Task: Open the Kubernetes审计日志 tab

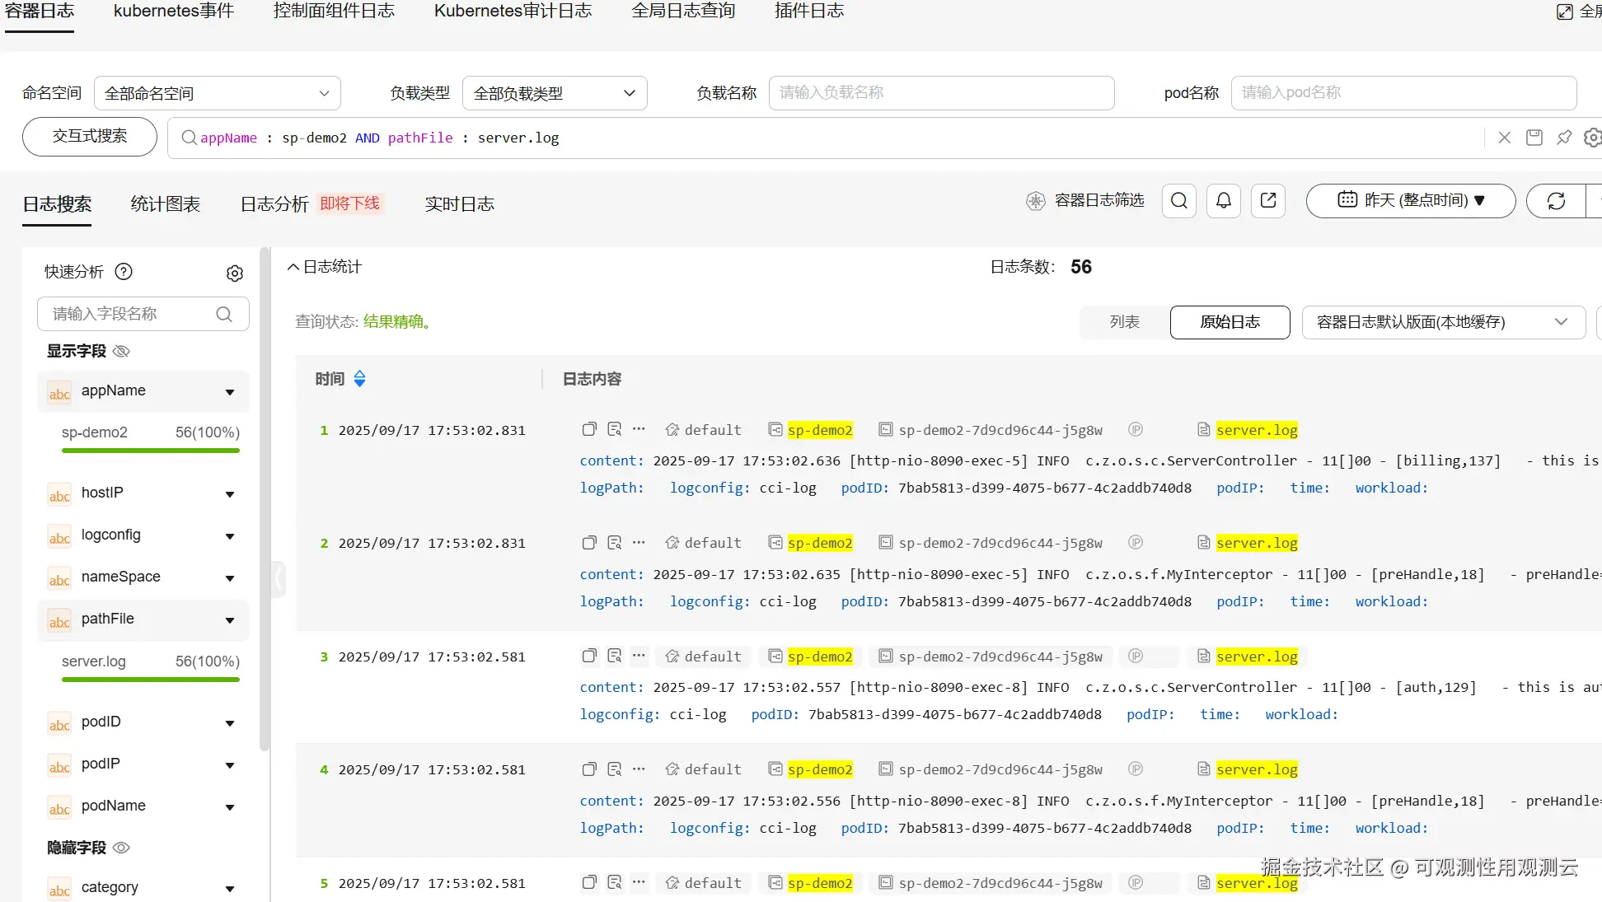Action: [x=513, y=12]
